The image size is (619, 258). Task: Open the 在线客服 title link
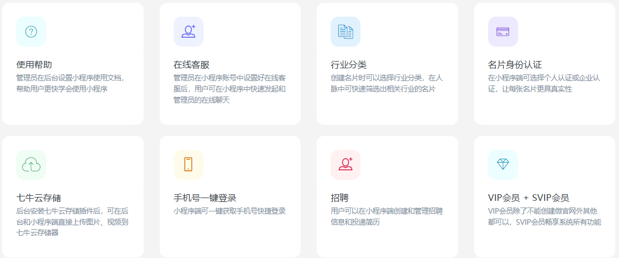[x=191, y=65]
